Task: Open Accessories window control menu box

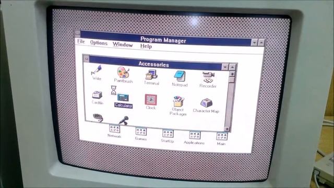Action: (x=86, y=58)
